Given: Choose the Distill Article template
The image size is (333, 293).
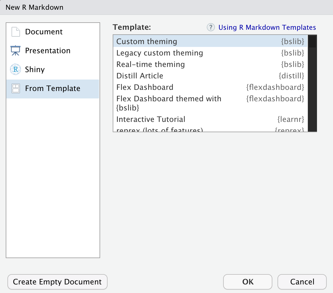Looking at the screenshot, I should [210, 76].
